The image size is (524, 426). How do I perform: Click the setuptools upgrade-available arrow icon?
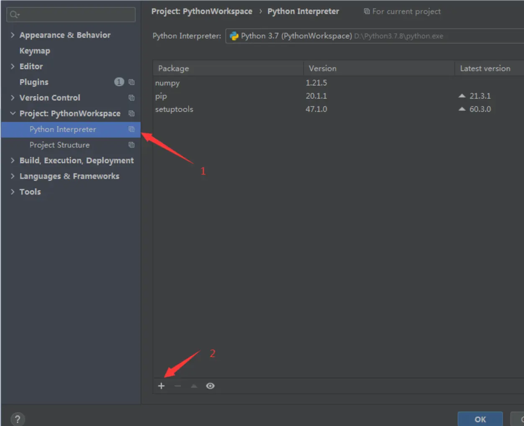pyautogui.click(x=462, y=109)
